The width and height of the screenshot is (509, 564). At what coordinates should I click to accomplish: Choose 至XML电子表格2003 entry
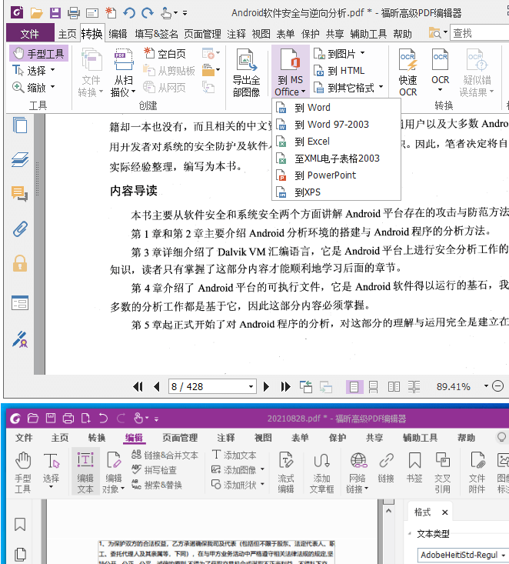[338, 159]
